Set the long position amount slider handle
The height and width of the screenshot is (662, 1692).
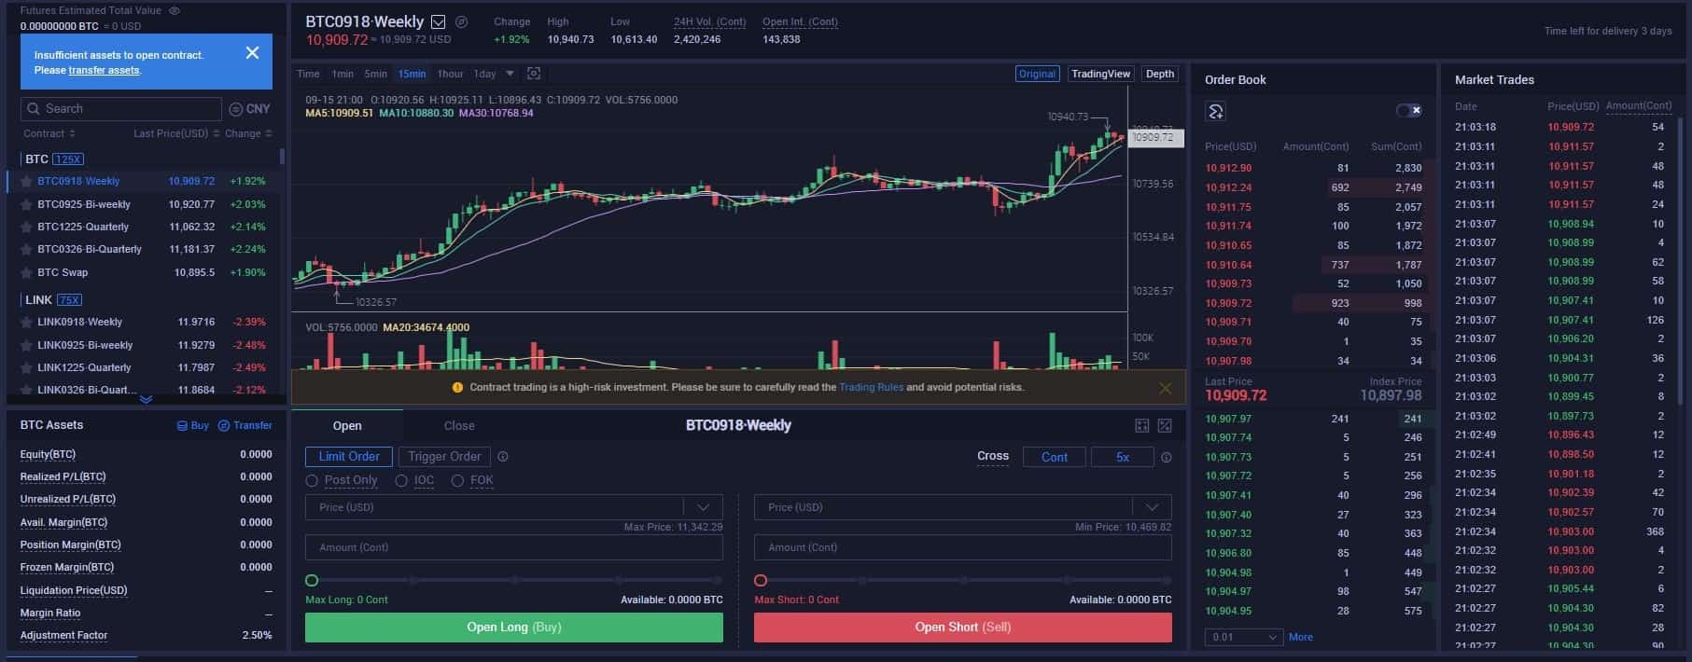[312, 580]
